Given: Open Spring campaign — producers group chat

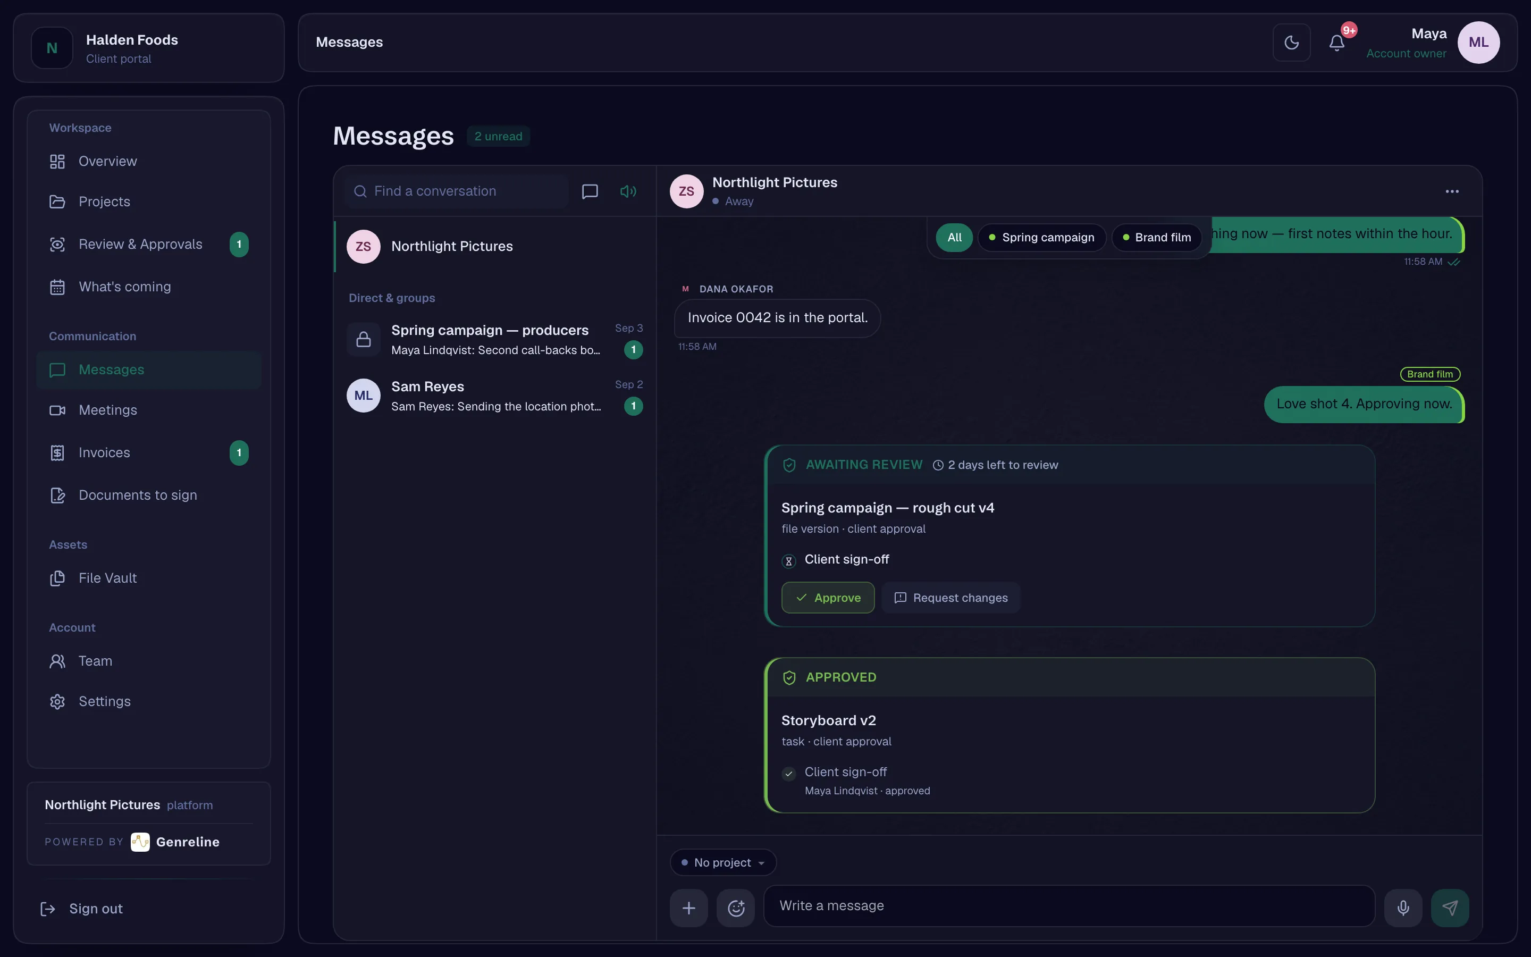Looking at the screenshot, I should click(495, 339).
